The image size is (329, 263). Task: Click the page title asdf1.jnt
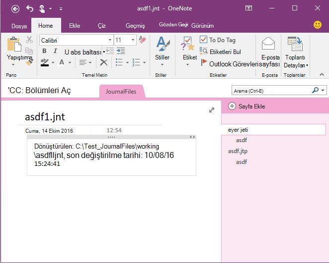tap(45, 117)
